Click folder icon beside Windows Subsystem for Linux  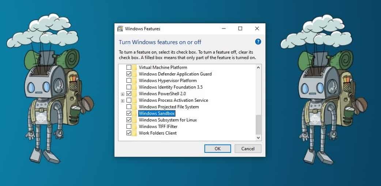[x=134, y=120]
